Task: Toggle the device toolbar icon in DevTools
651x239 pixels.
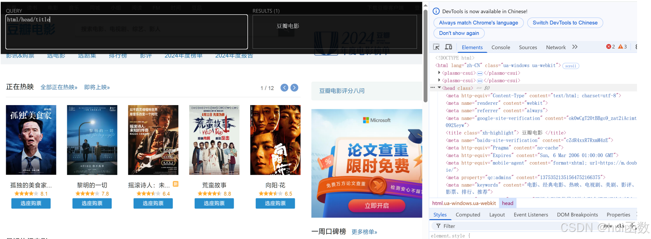Action: pos(448,47)
